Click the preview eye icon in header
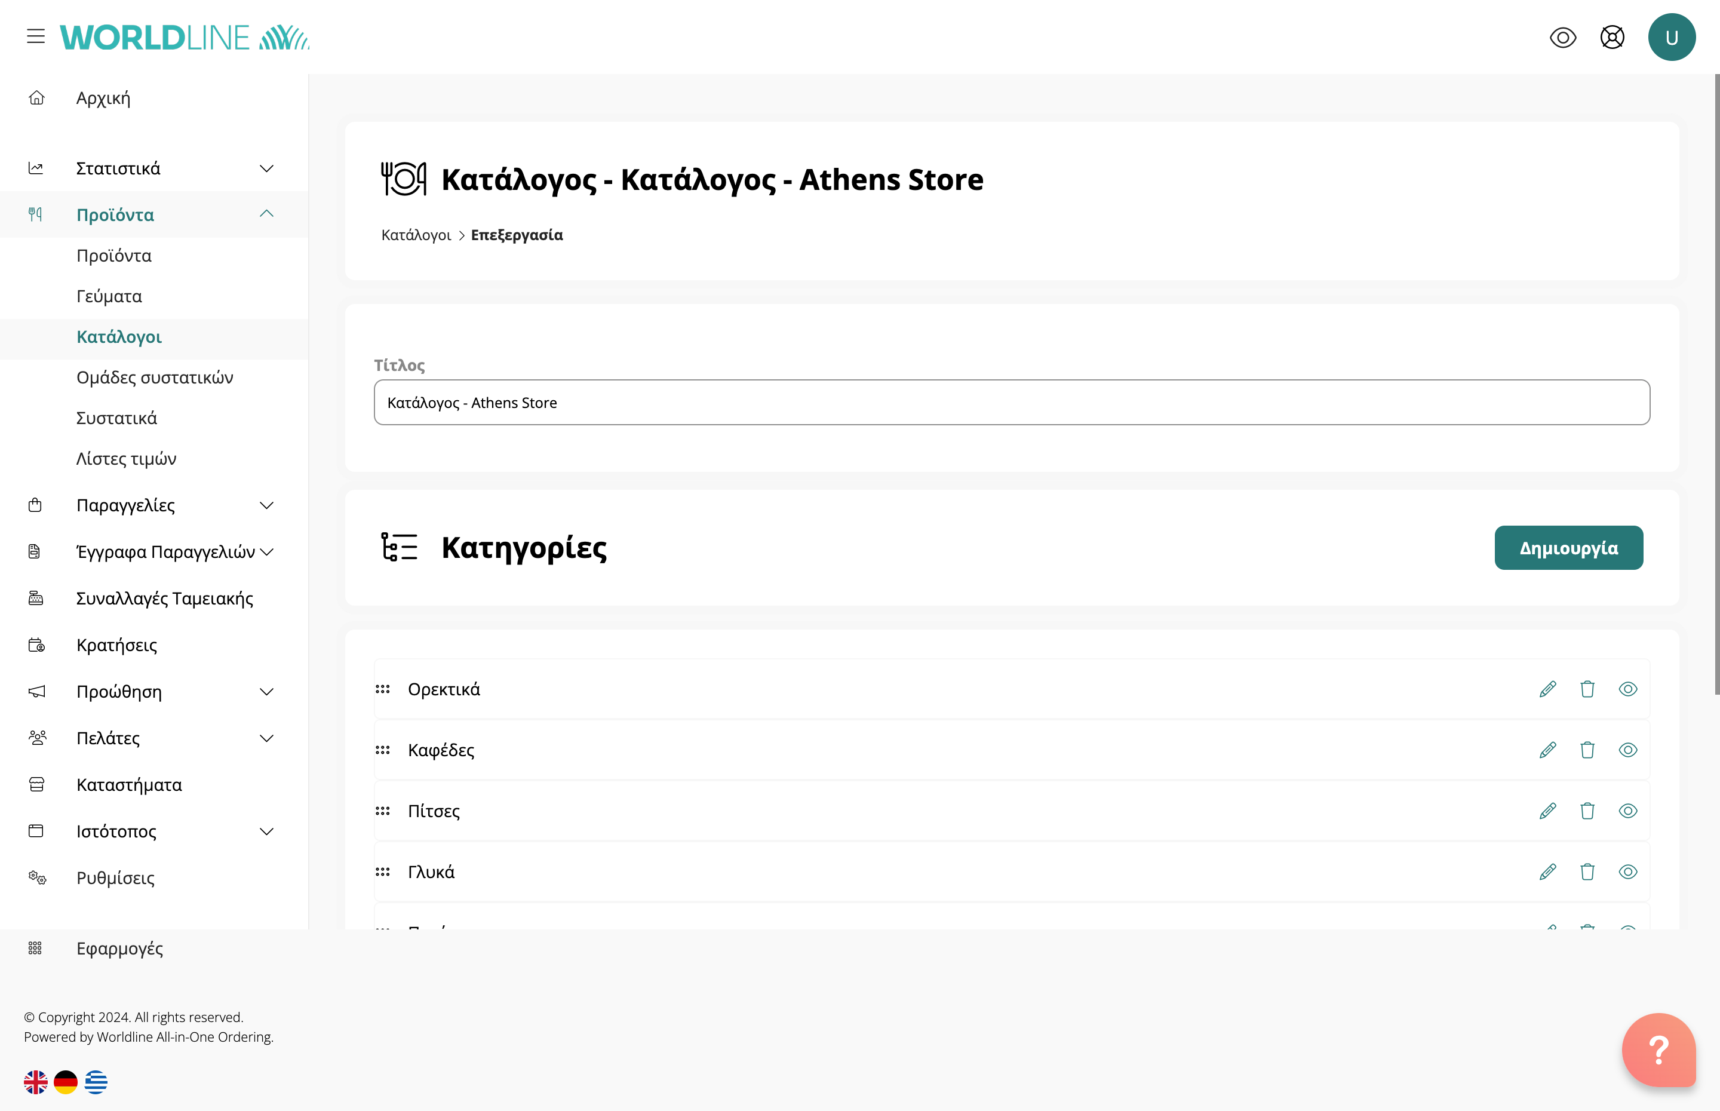The height and width of the screenshot is (1111, 1720). [1562, 37]
